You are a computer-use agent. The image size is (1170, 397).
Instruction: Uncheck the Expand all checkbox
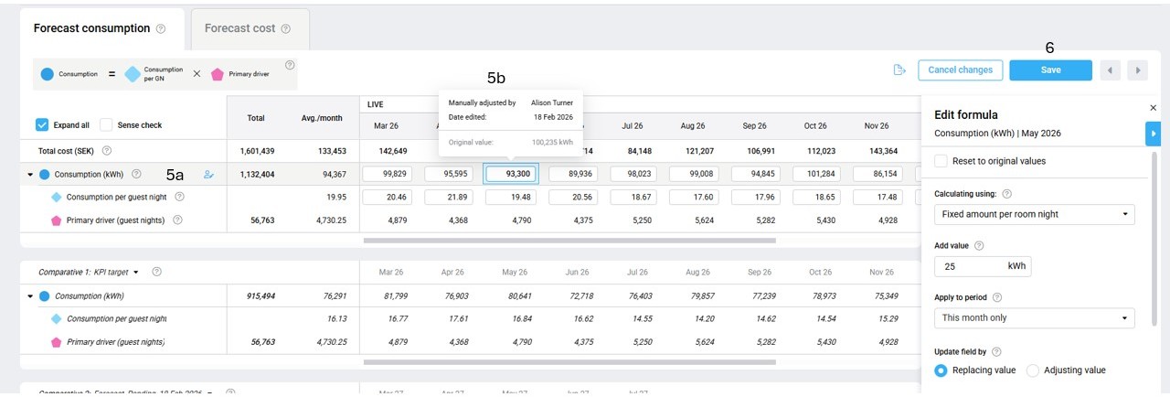click(42, 125)
